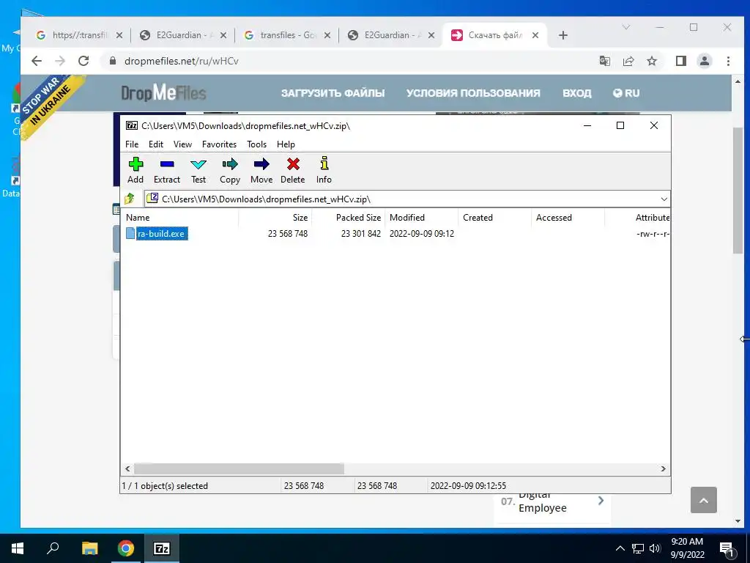Bookmark this page with the star icon
The height and width of the screenshot is (563, 750).
tap(651, 61)
